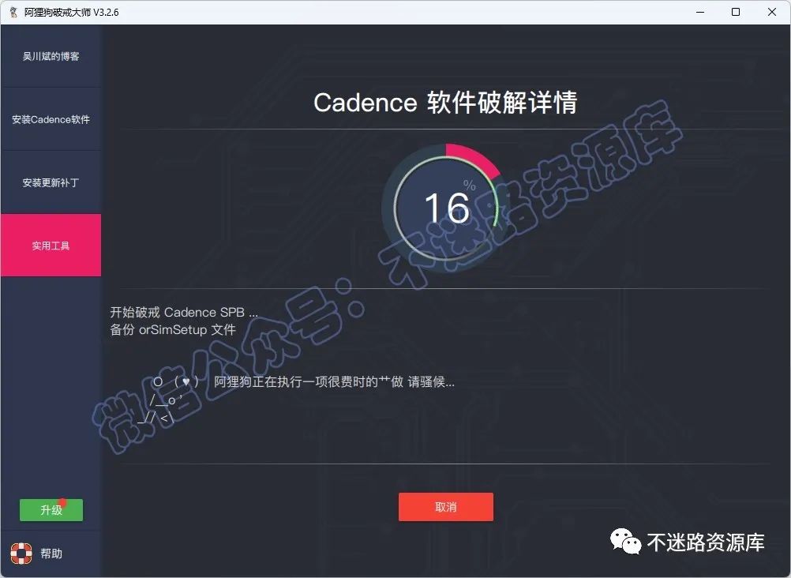The height and width of the screenshot is (578, 791).
Task: Close the 阿狸狗破戒大师 window
Action: coord(772,12)
